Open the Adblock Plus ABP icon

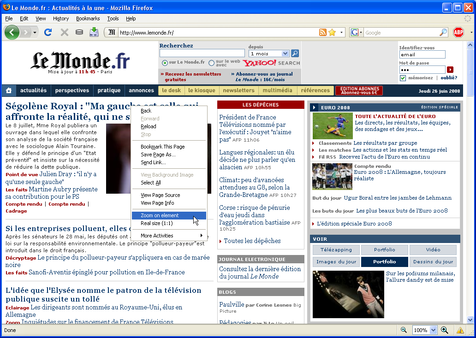coord(458,32)
